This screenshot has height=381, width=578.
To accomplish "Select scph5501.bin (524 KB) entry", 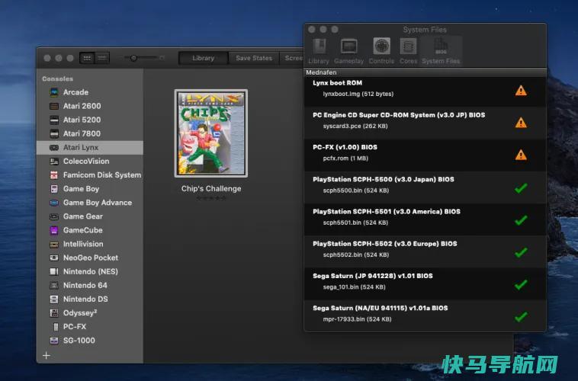I will [x=355, y=223].
